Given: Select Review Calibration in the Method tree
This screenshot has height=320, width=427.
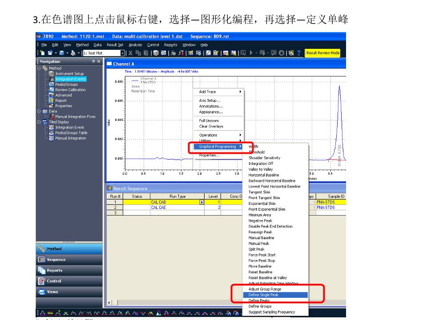Looking at the screenshot, I should pyautogui.click(x=70, y=90).
